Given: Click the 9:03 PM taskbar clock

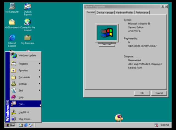Looking at the screenshot, I should pyautogui.click(x=164, y=125).
